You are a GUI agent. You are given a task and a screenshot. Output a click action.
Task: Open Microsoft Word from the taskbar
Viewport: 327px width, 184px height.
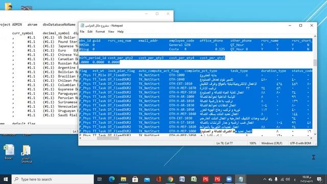tap(182, 179)
